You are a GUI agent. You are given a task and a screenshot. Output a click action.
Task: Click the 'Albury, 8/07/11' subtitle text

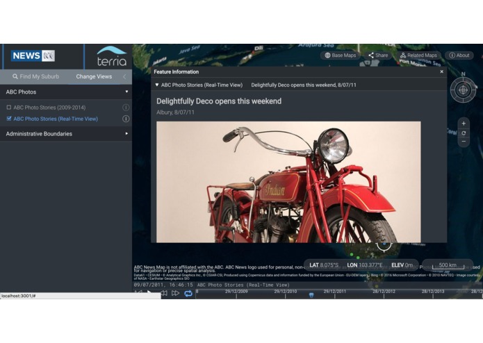pos(175,112)
